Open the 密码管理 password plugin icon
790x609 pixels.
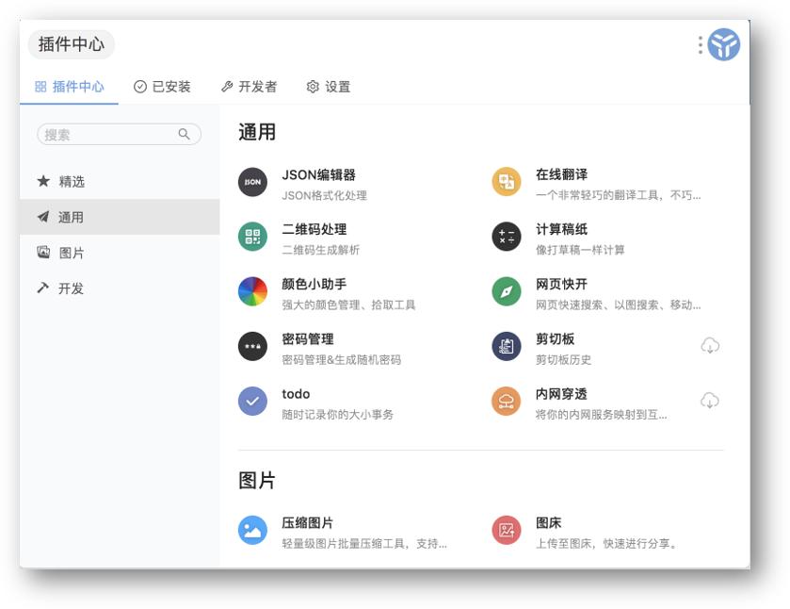click(251, 346)
